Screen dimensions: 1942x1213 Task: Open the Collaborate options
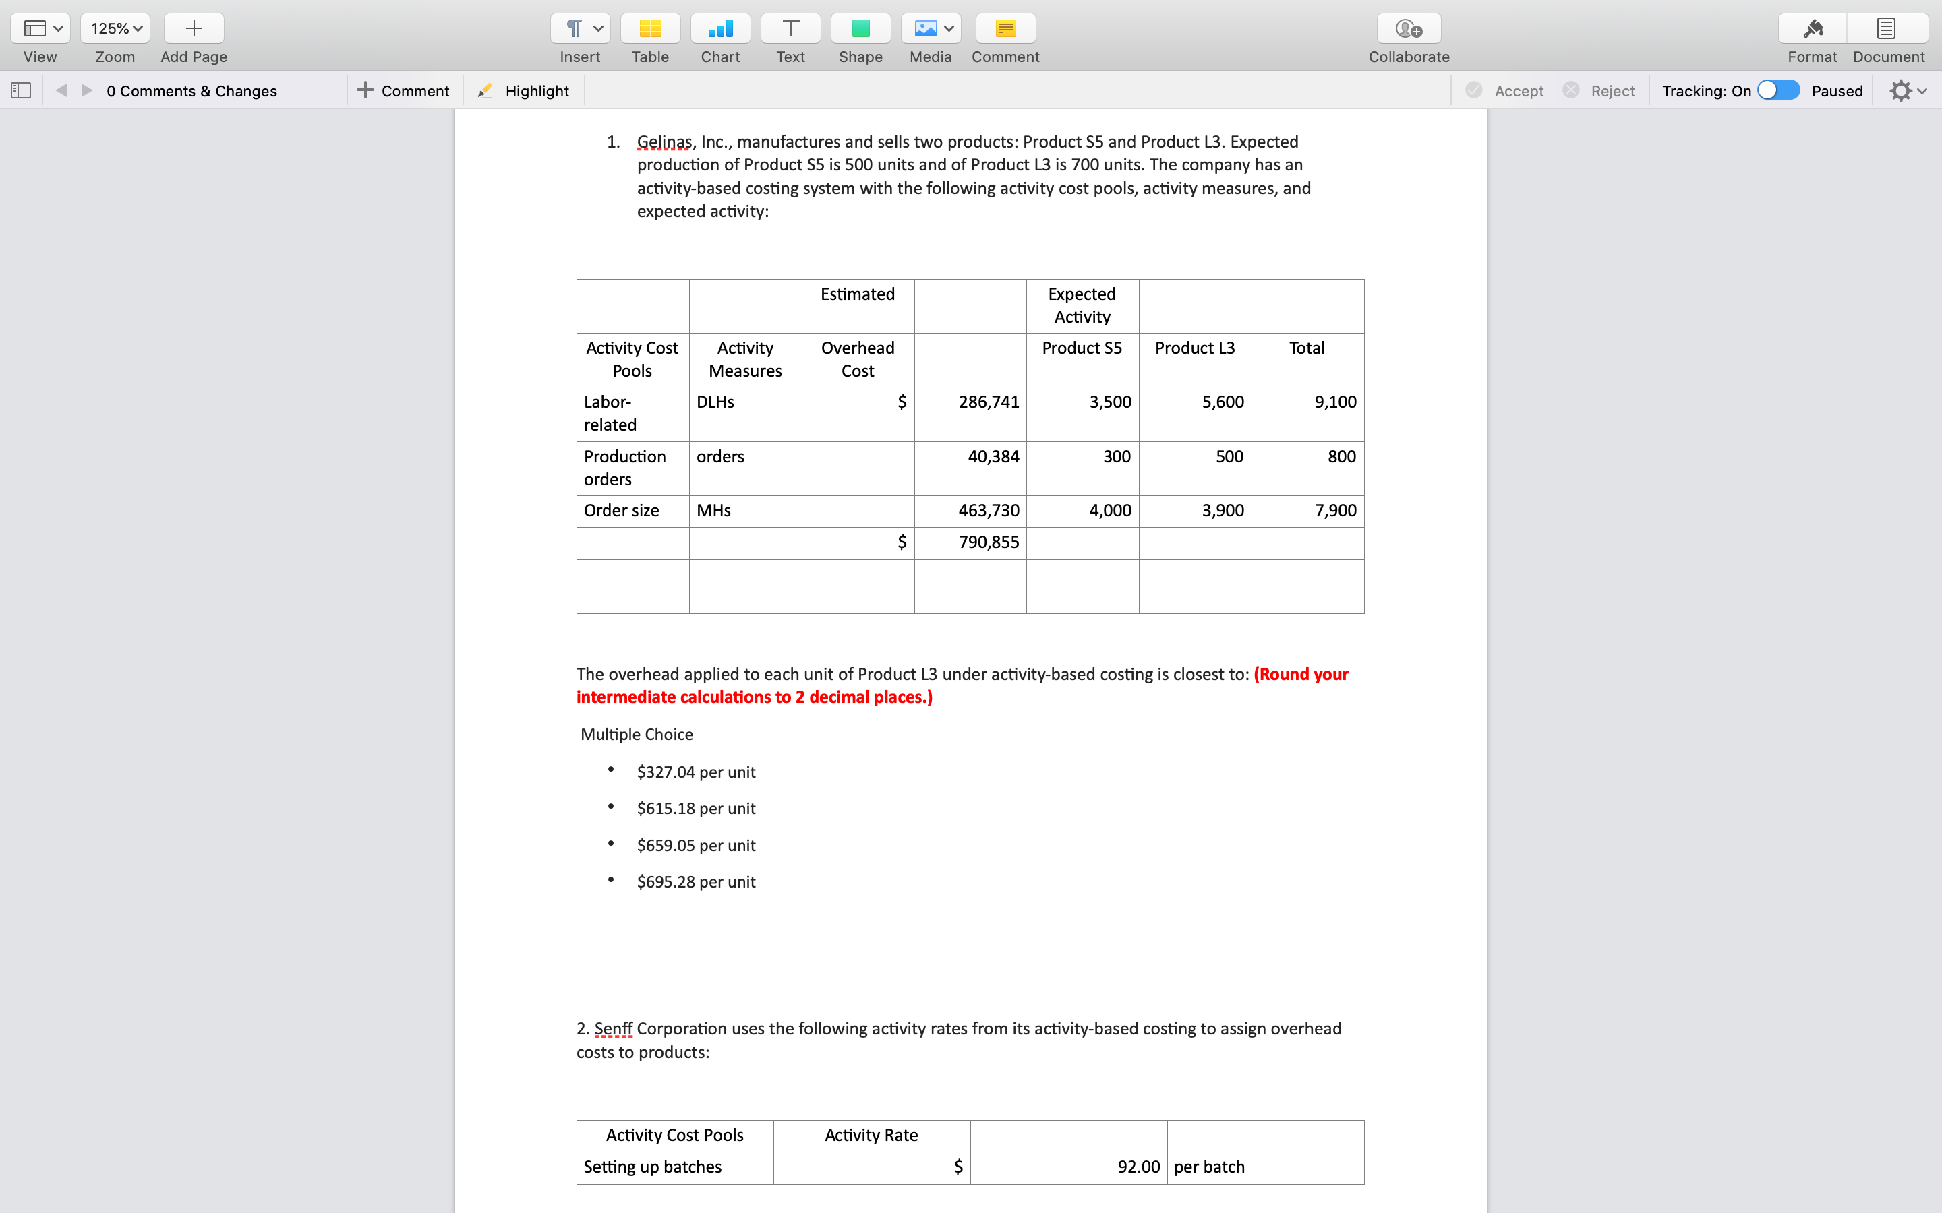[1409, 29]
